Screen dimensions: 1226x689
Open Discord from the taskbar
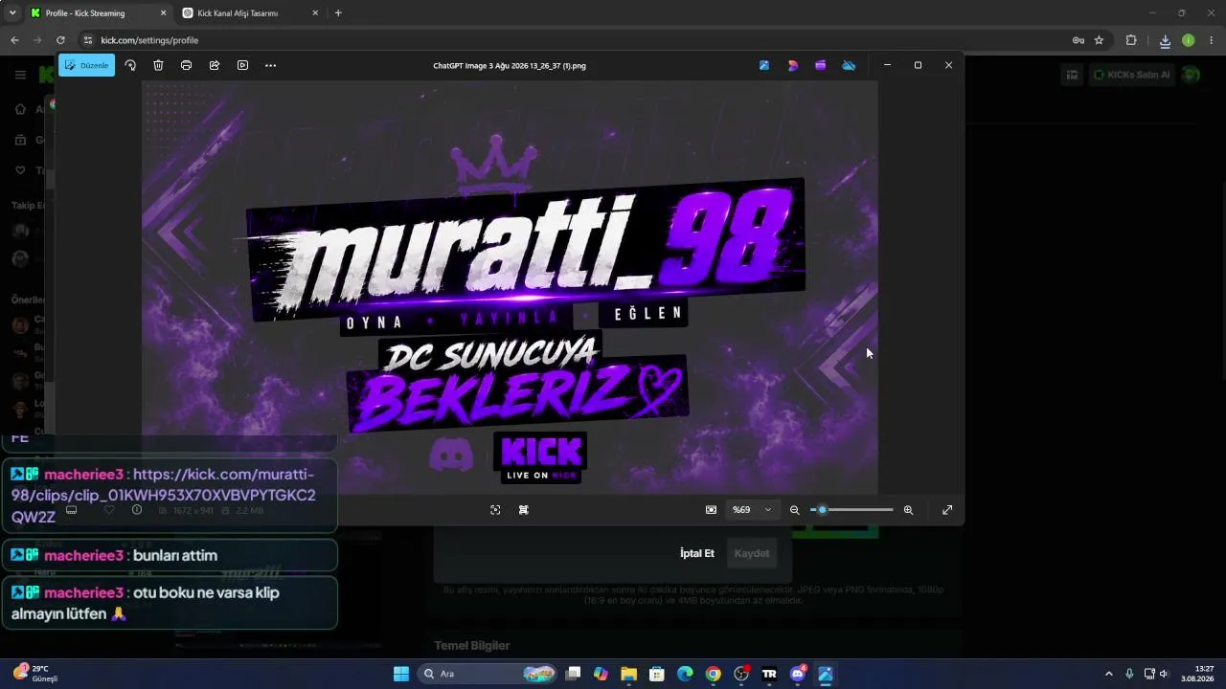(x=797, y=674)
